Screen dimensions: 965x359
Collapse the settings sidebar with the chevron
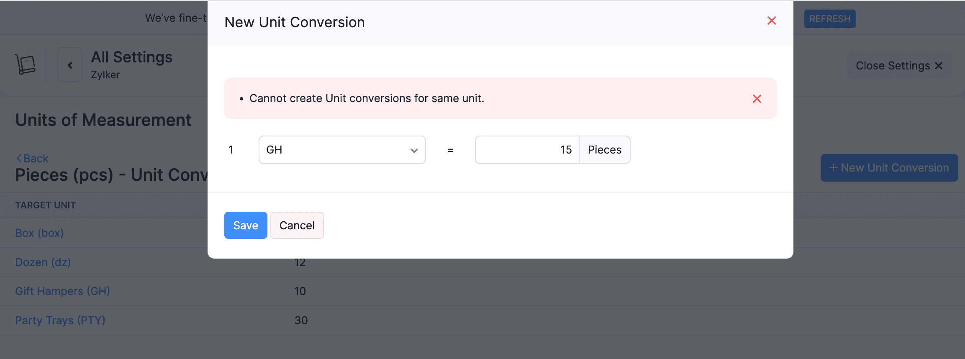(x=69, y=64)
